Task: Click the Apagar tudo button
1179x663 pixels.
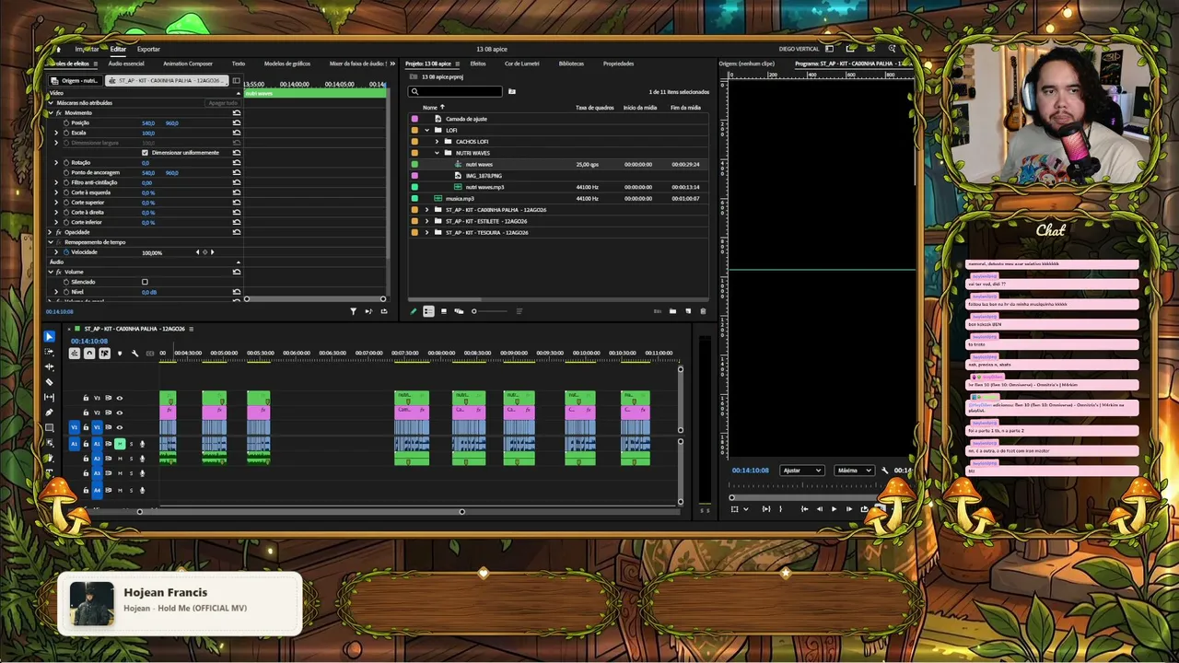Action: coord(223,103)
